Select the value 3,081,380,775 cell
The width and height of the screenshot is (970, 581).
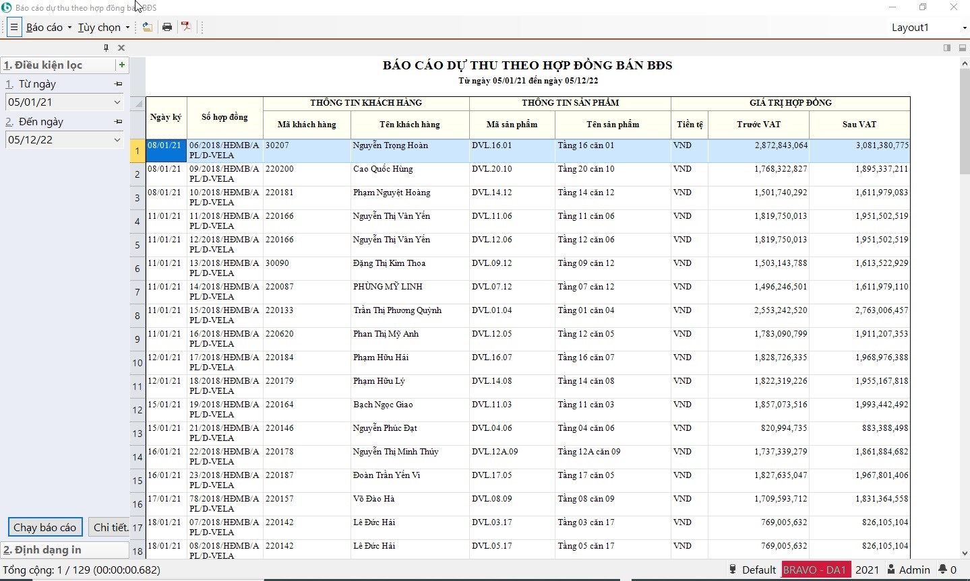coord(859,151)
